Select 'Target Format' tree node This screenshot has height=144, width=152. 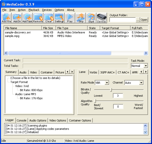tap(19, 82)
